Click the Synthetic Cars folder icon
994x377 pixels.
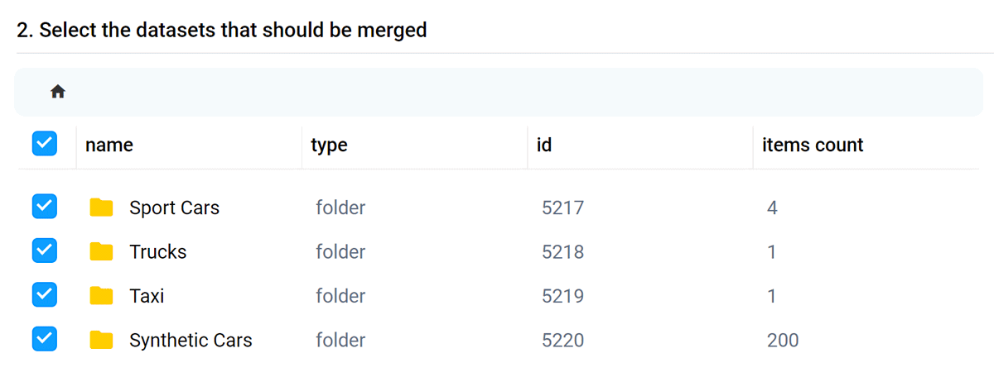click(101, 339)
